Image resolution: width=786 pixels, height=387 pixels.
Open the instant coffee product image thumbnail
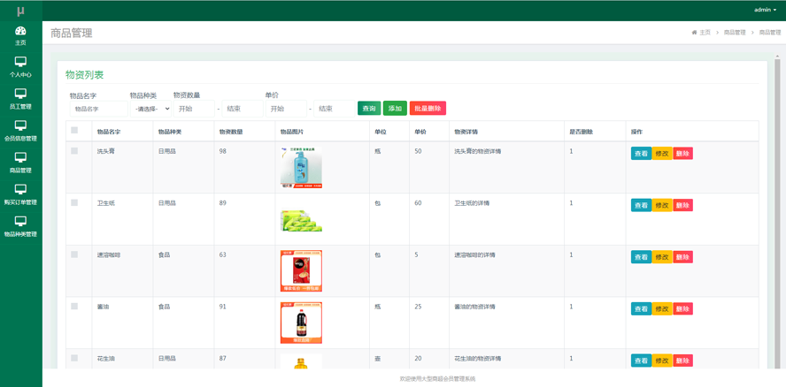(301, 271)
